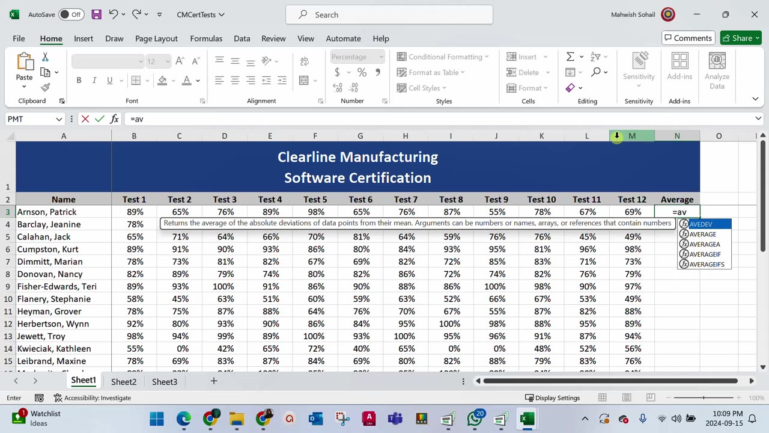Click the Sort & Filter icon

[595, 57]
